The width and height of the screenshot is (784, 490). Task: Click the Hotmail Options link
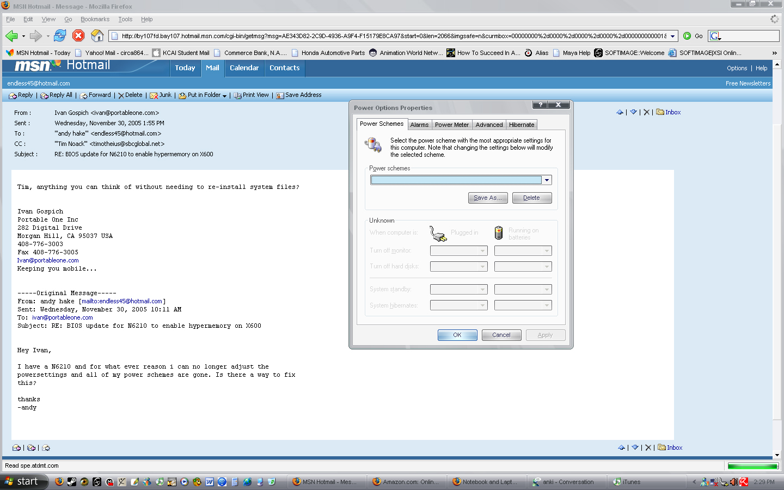pos(737,68)
